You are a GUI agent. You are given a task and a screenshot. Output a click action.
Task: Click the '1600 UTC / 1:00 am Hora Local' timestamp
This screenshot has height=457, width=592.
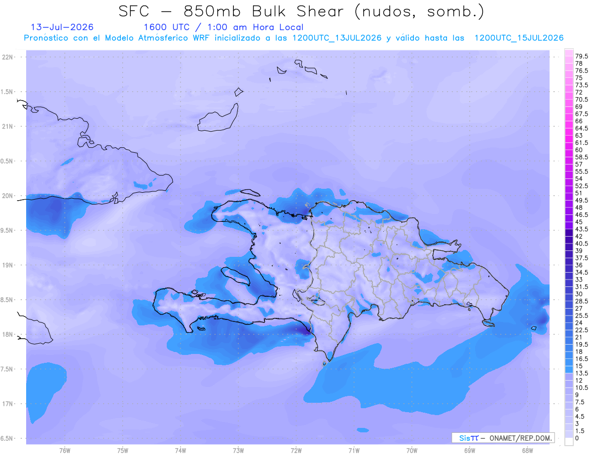click(x=223, y=28)
